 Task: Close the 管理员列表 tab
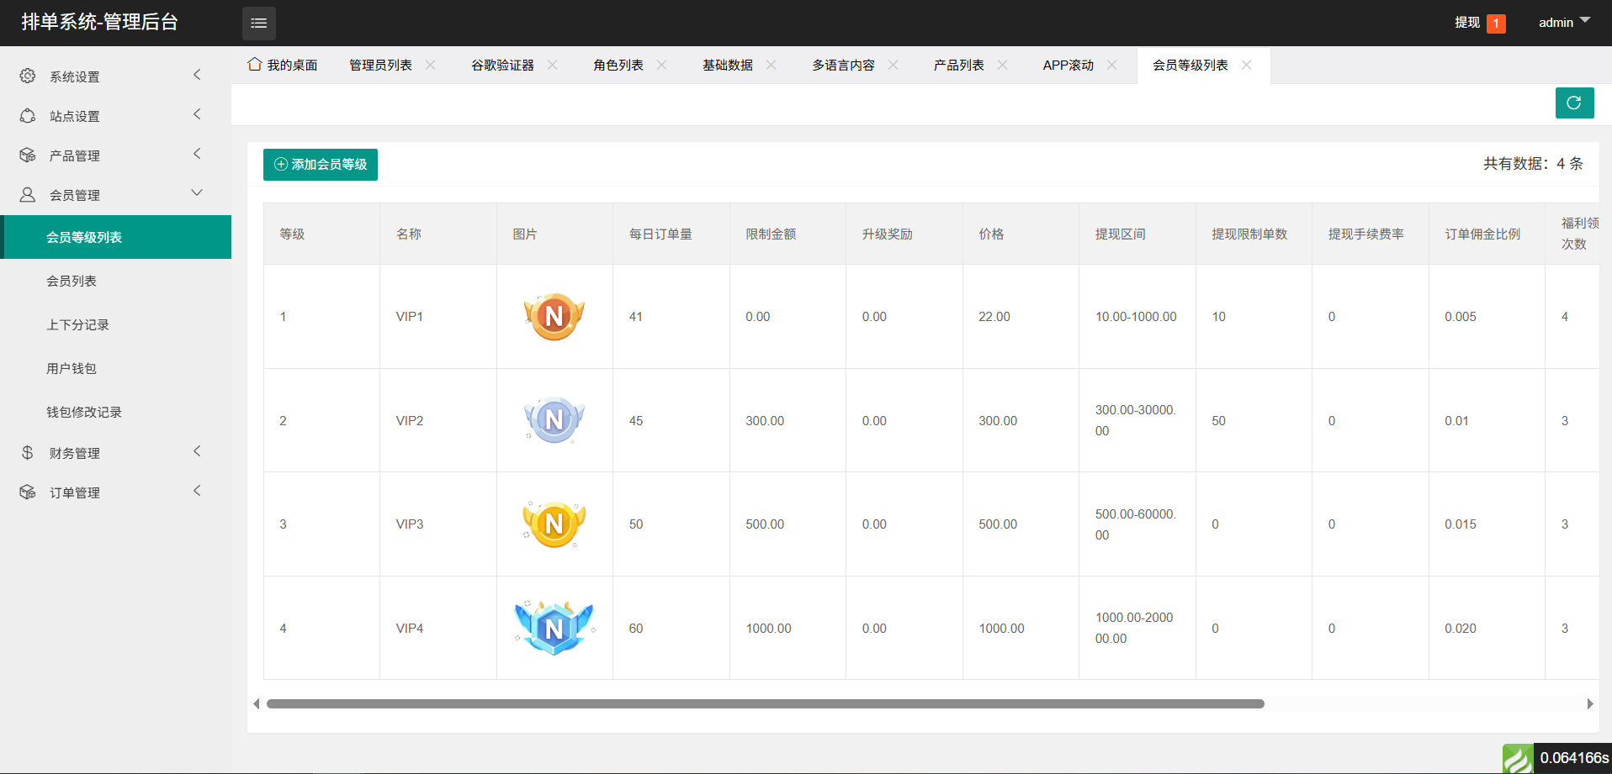coord(431,65)
